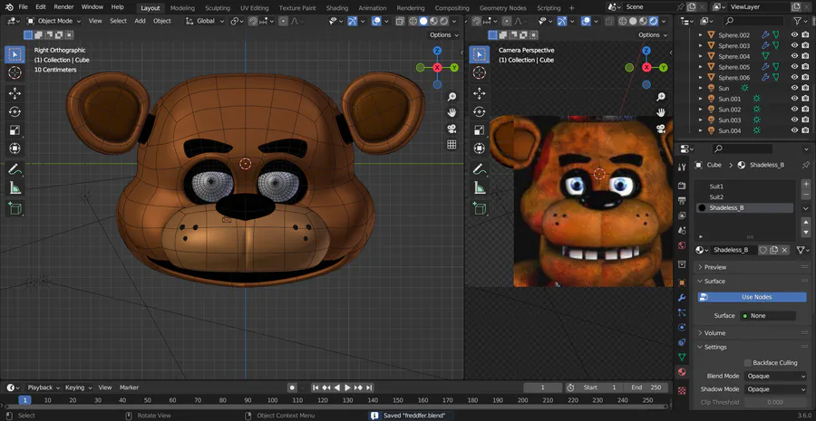Screen dimensions: 816x421
Task: Disable Sphere.005 in renders camera icon
Action: pyautogui.click(x=806, y=66)
